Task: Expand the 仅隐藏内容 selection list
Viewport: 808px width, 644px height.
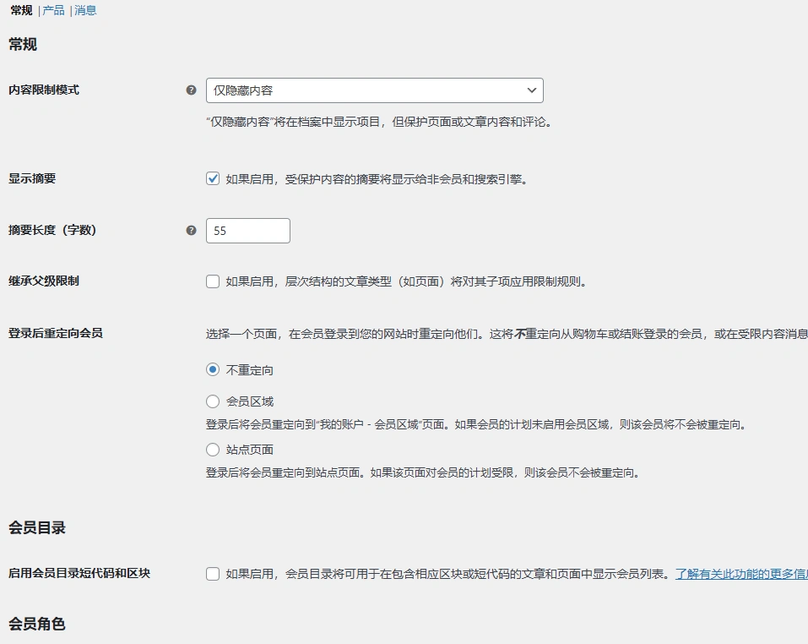Action: click(375, 90)
